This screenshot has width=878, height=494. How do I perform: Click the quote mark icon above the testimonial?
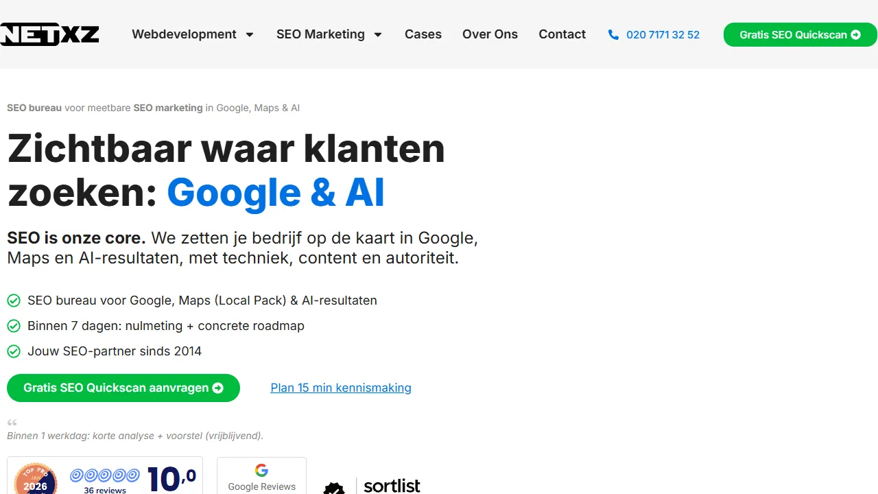[x=12, y=423]
